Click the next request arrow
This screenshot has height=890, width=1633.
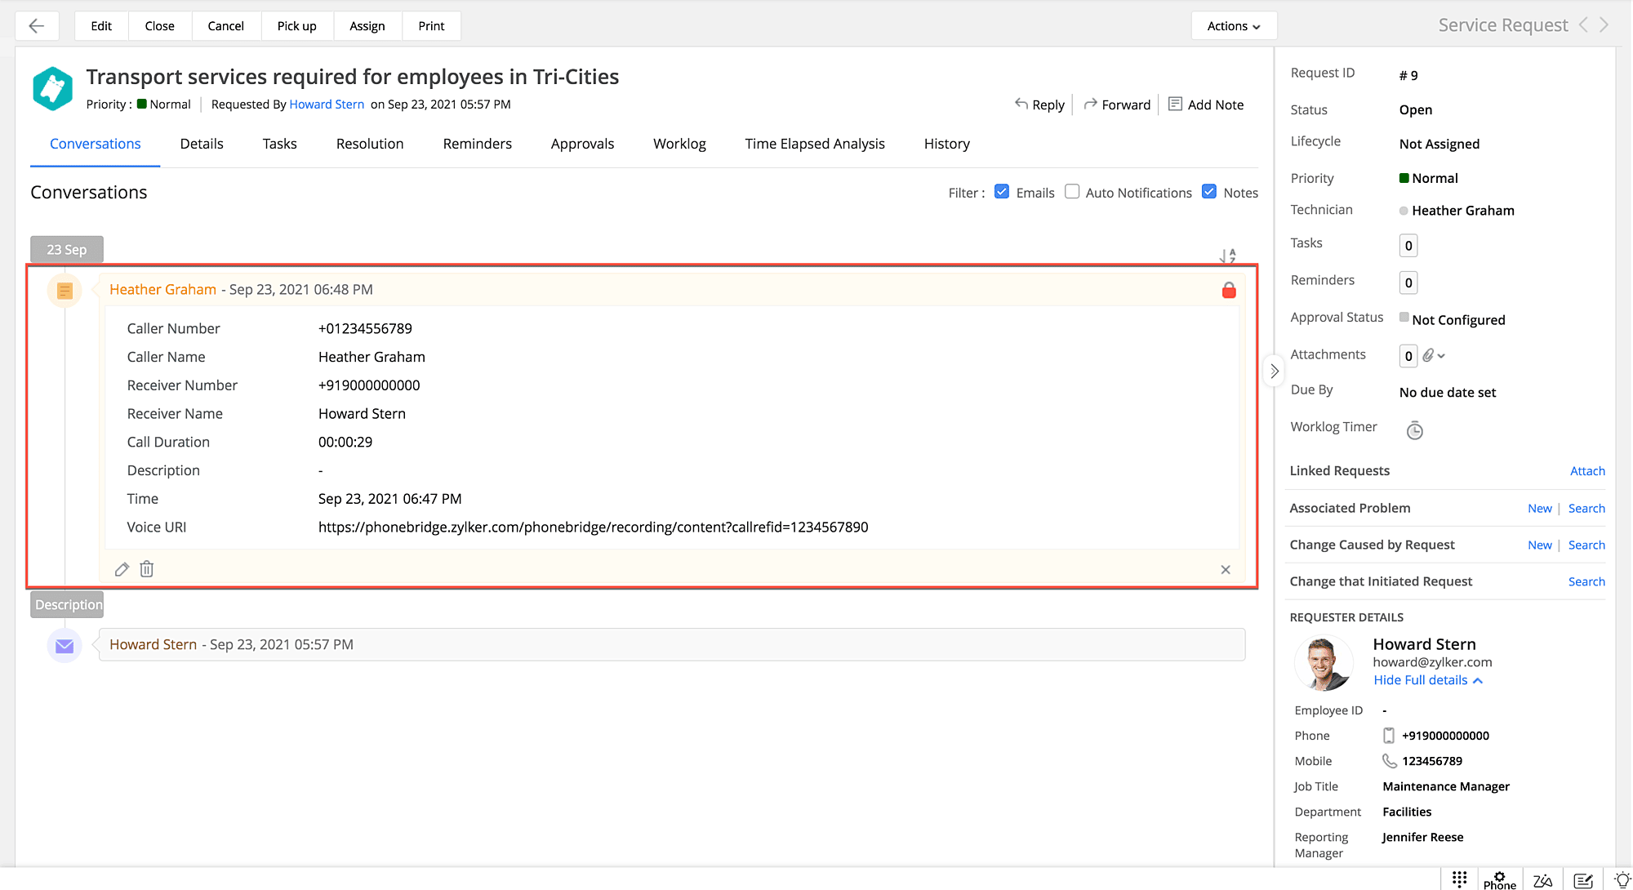(1604, 25)
